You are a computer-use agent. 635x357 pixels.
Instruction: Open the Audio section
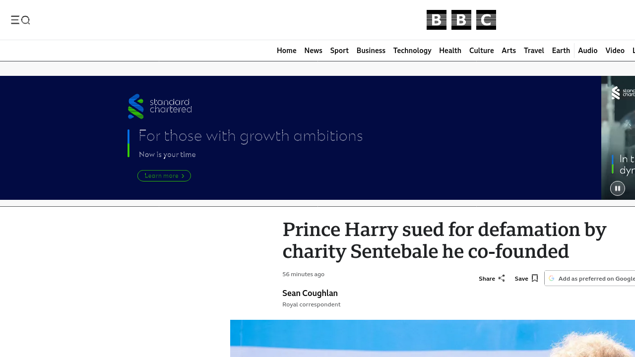coord(587,51)
